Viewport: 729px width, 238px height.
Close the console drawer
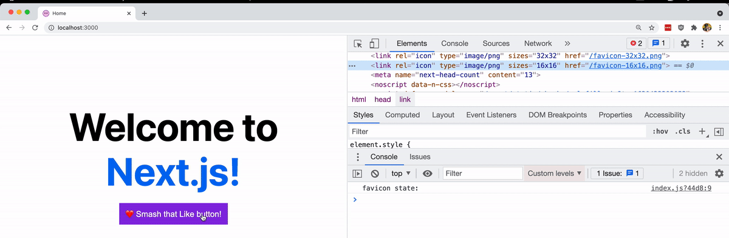[719, 157]
